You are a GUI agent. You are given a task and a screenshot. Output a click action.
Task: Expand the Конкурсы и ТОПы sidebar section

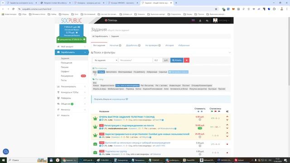click(x=72, y=92)
